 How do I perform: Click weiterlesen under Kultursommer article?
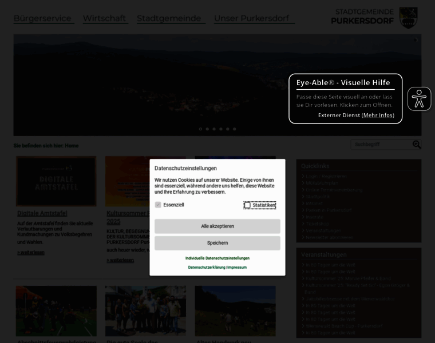click(x=120, y=261)
